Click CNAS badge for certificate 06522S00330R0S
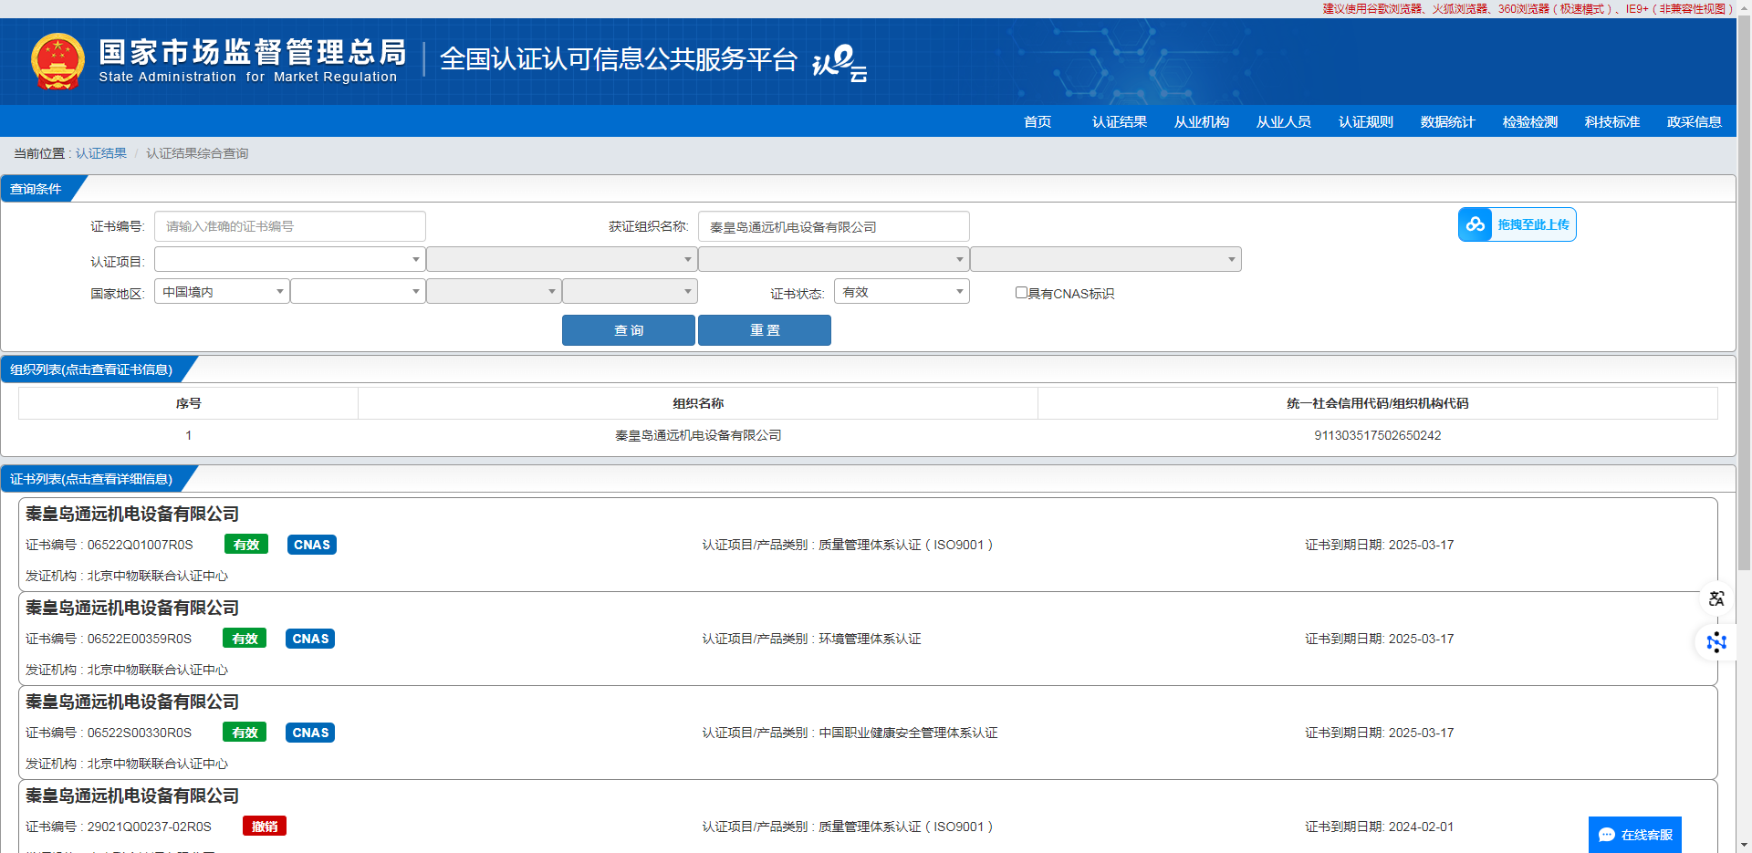This screenshot has height=853, width=1752. [x=310, y=733]
